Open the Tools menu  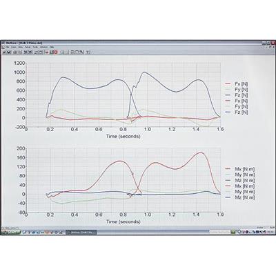[x=35, y=47]
